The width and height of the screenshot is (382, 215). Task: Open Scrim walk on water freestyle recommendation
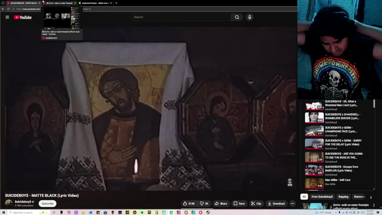351,206
